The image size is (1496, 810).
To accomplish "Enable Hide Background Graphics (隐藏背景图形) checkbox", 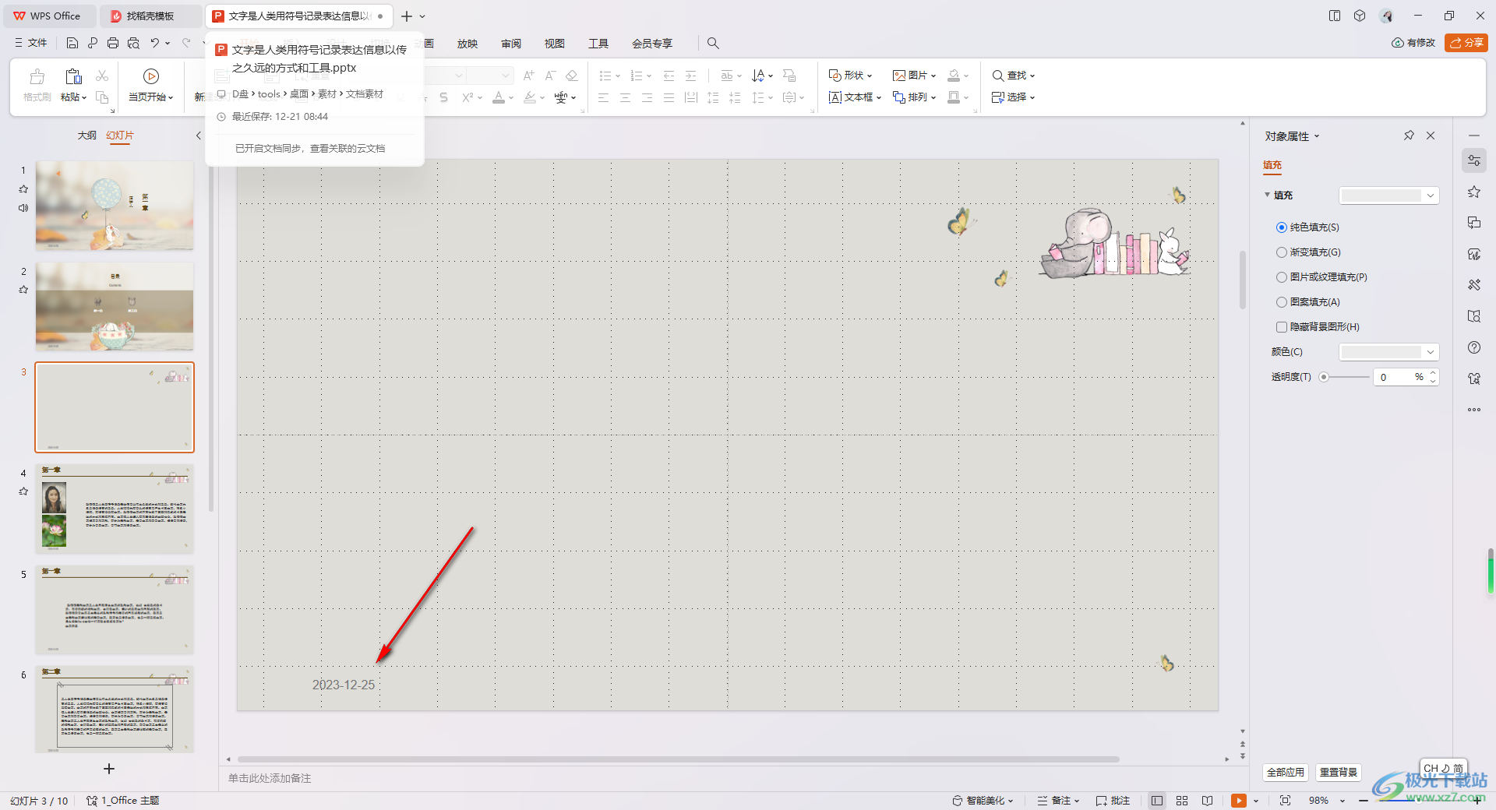I will pyautogui.click(x=1282, y=327).
